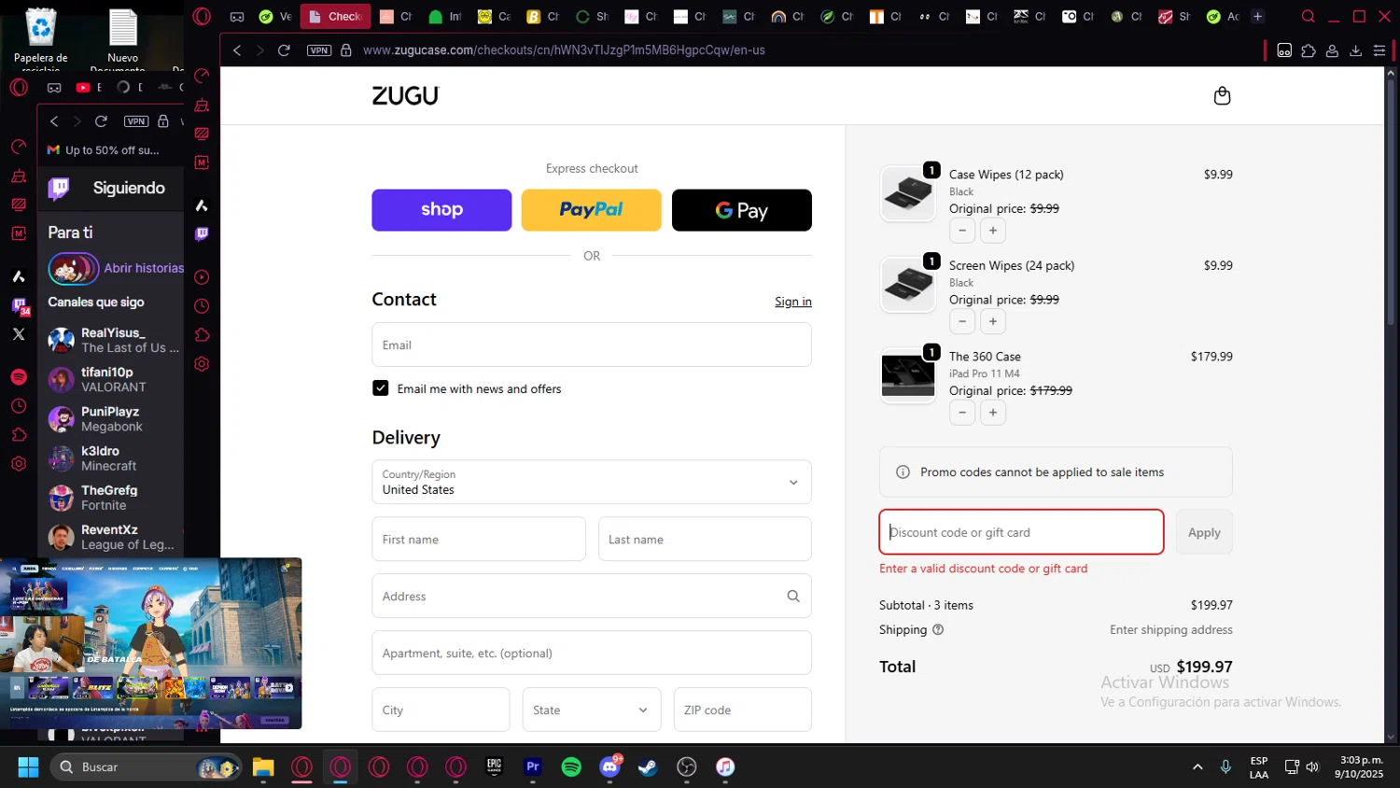Open Aria AI in checkout window sidebar
This screenshot has width=1400, height=788.
click(202, 205)
